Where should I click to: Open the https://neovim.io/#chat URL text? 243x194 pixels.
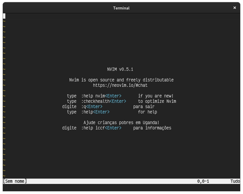120,85
